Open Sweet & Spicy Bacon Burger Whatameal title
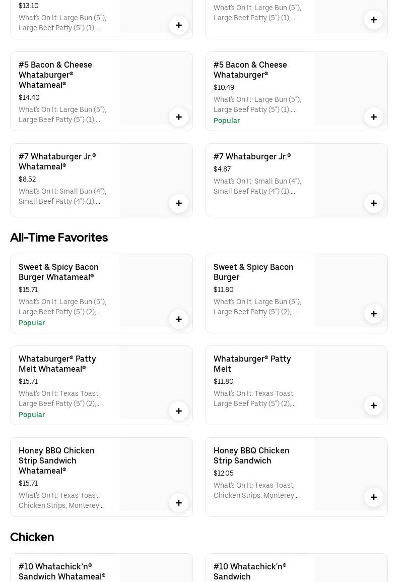The width and height of the screenshot is (405, 582). pos(58,272)
